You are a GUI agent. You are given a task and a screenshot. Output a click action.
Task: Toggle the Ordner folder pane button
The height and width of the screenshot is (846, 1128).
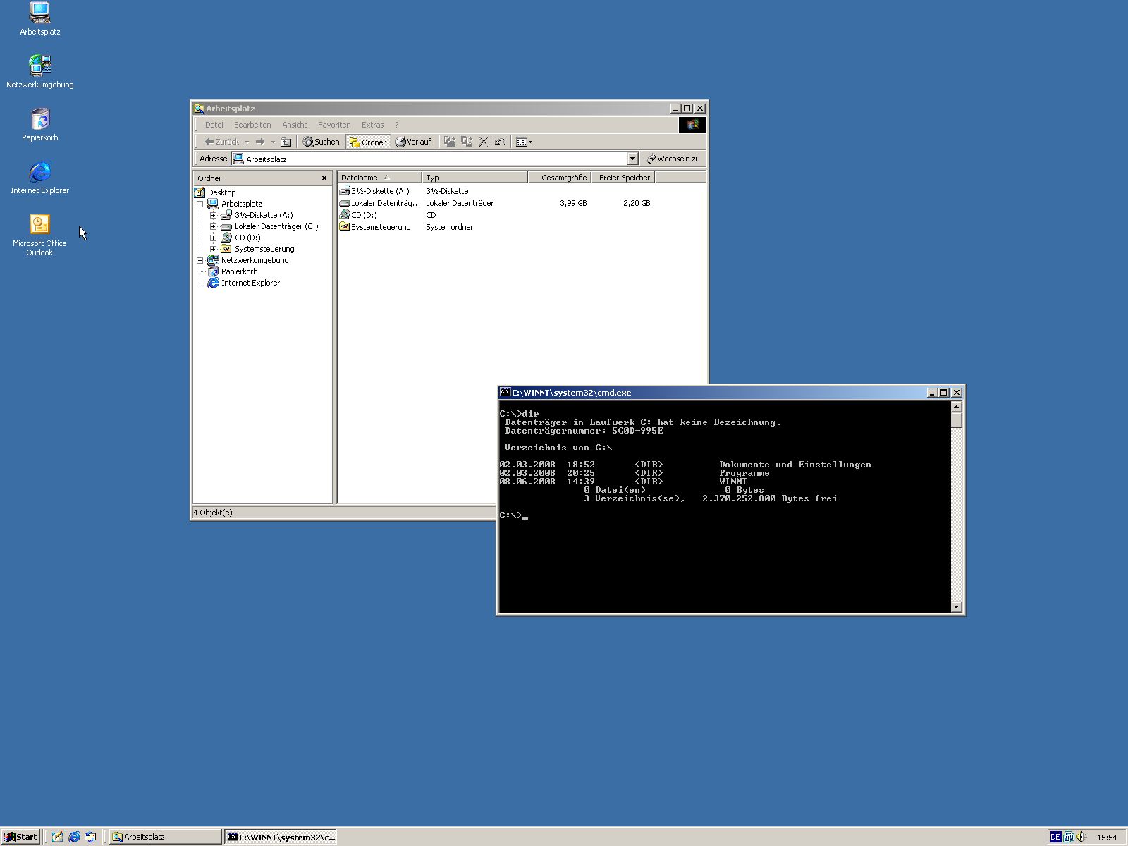(368, 142)
